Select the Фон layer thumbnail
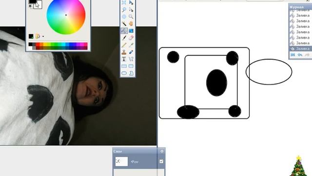The width and height of the screenshot is (312, 176). pos(121,161)
